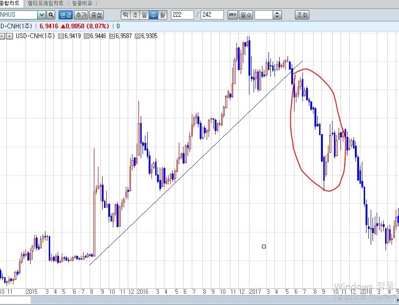Click the input field showing 222
The image size is (399, 305).
point(182,15)
